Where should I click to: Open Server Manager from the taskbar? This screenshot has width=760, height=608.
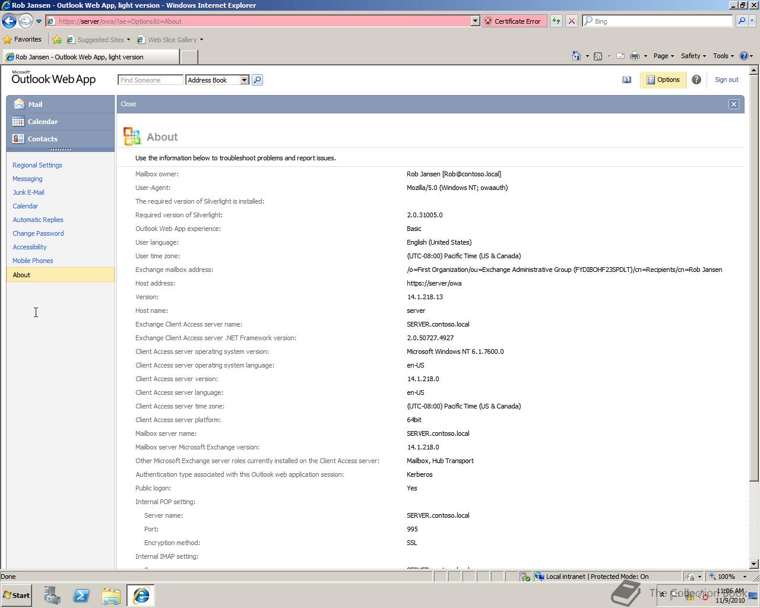(52, 596)
